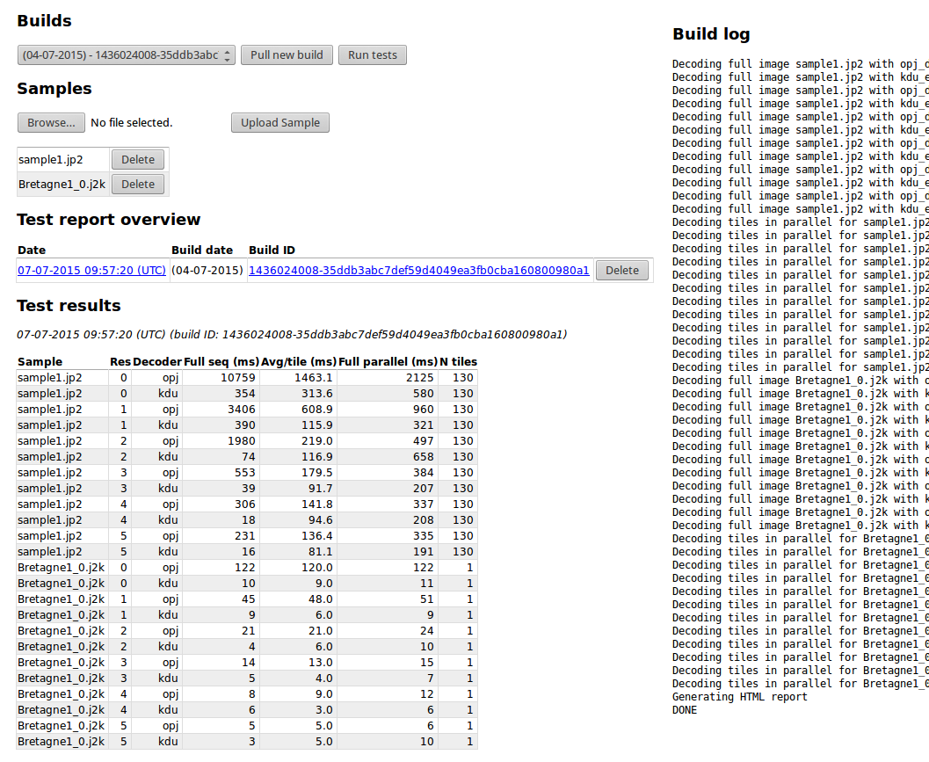
Task: Click the 94.6 avg/tile value
Action: [321, 520]
